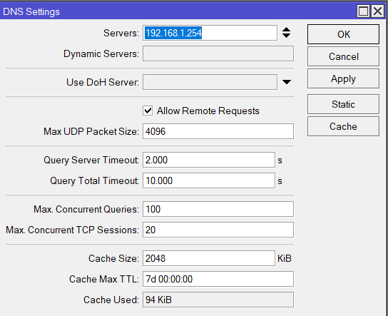This screenshot has width=388, height=316.
Task: Close the DNS Settings window
Action: click(377, 11)
